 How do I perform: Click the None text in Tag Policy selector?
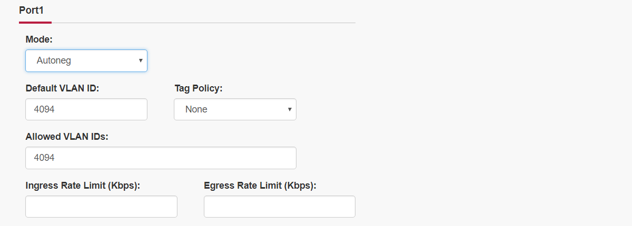[x=196, y=109]
